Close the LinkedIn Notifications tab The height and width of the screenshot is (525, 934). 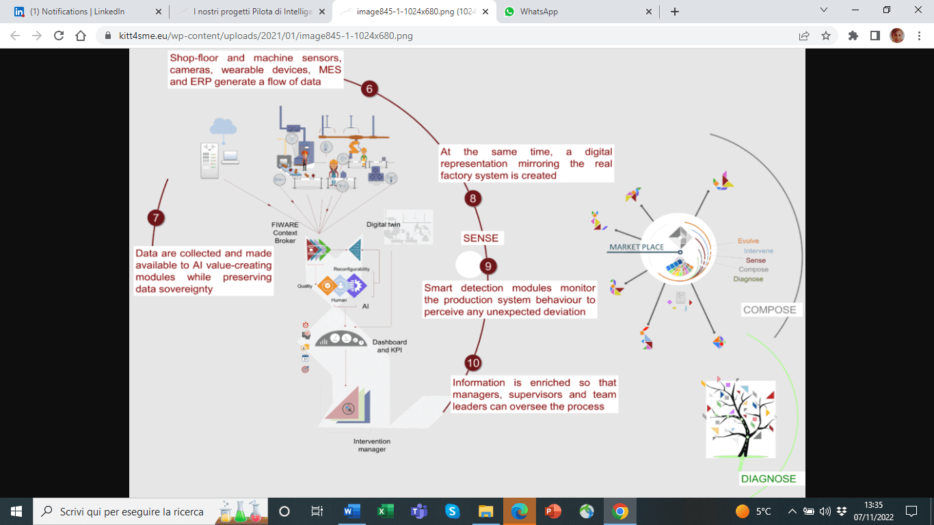tap(159, 12)
